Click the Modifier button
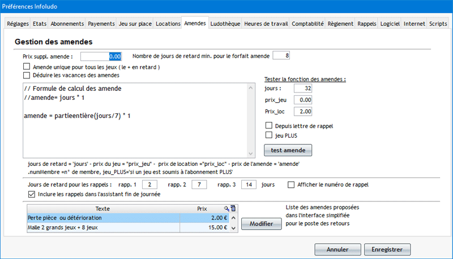Screen dimensions: 453x259 click(x=261, y=224)
